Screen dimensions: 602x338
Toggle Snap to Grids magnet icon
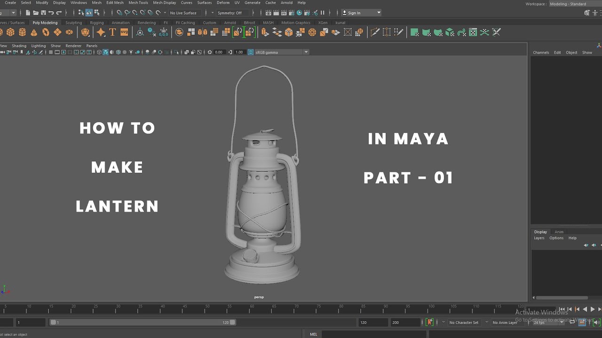(x=119, y=13)
